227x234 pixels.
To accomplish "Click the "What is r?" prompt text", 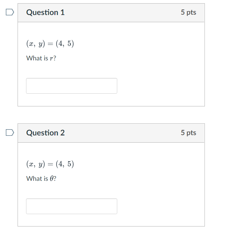I will click(41, 58).
